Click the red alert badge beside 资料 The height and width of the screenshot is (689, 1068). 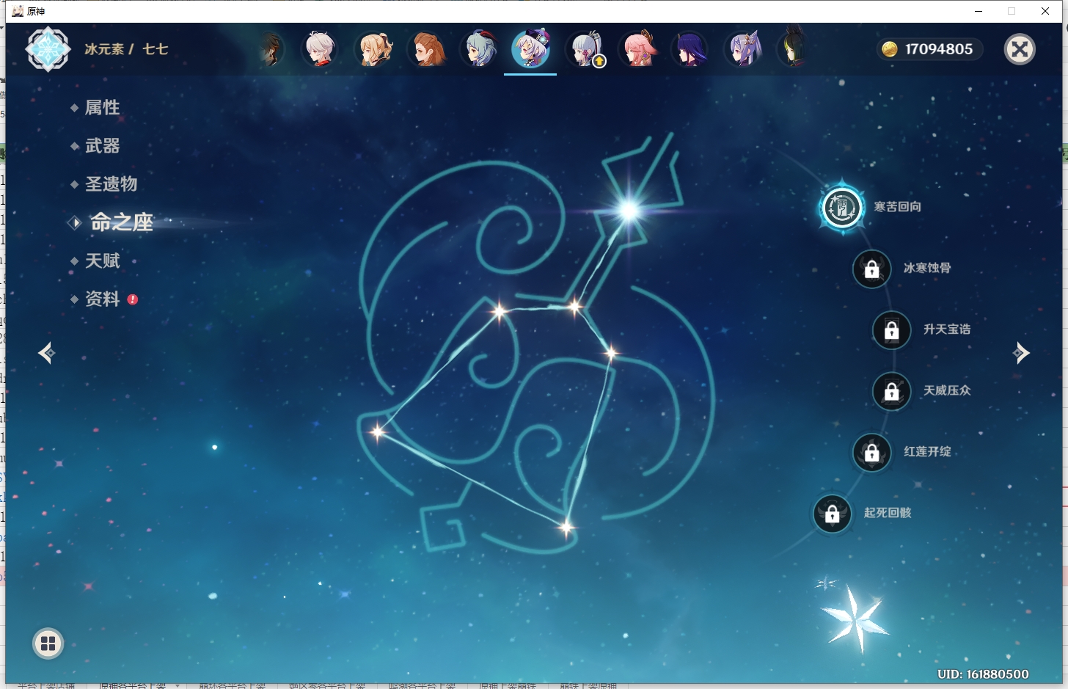pyautogui.click(x=133, y=299)
